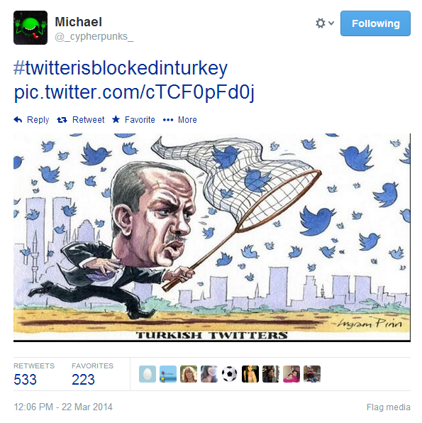Open the 12:06 PM - 22 Mar 2014 timestamp
The width and height of the screenshot is (422, 423).
(x=63, y=407)
